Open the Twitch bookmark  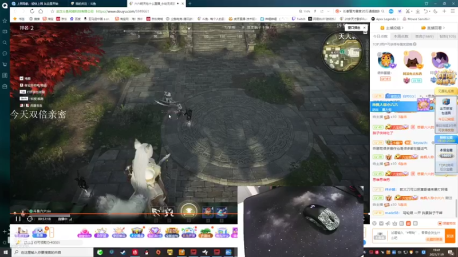(299, 19)
